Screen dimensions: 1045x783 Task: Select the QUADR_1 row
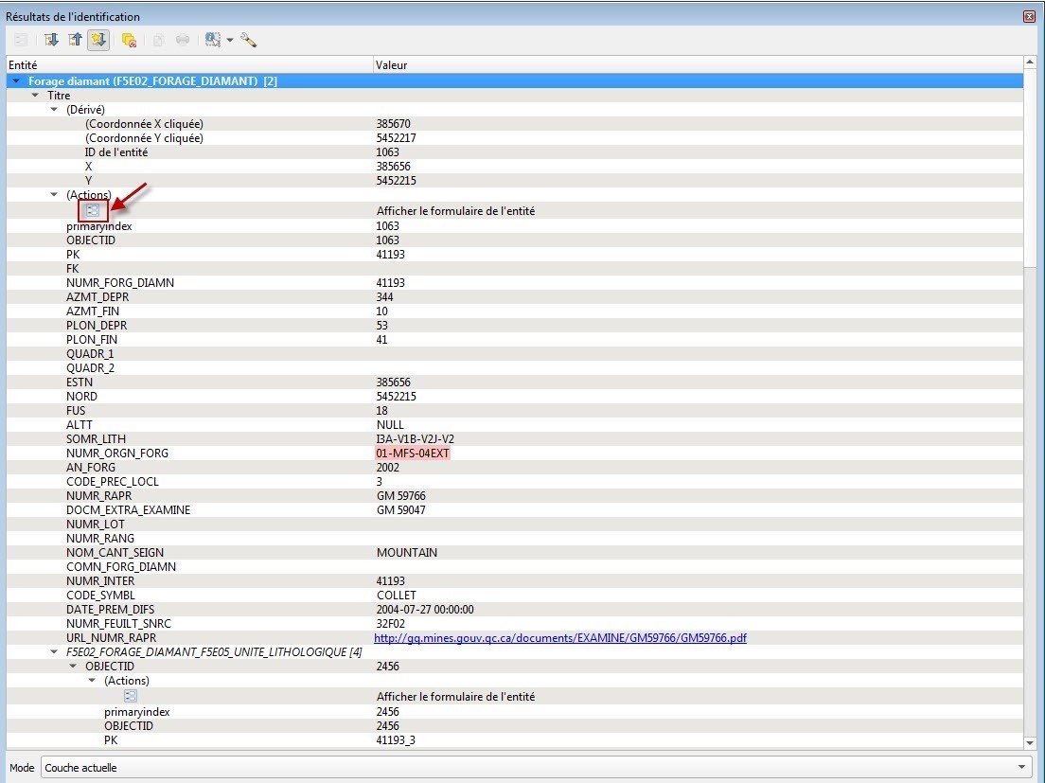(515, 354)
